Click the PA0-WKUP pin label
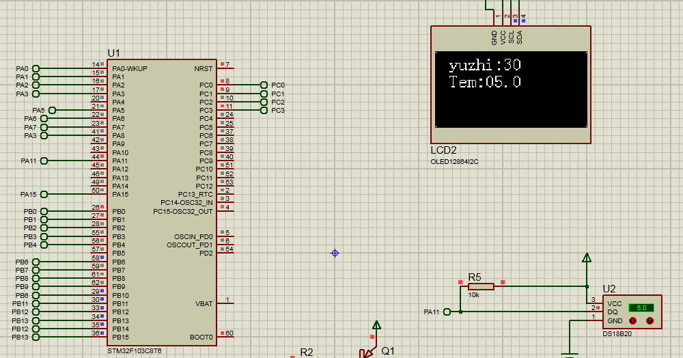 (130, 69)
